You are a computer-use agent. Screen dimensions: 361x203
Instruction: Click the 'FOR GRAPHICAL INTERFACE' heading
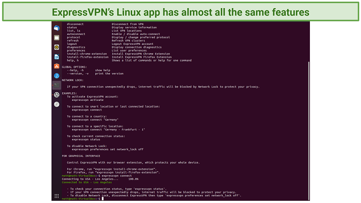point(81,156)
